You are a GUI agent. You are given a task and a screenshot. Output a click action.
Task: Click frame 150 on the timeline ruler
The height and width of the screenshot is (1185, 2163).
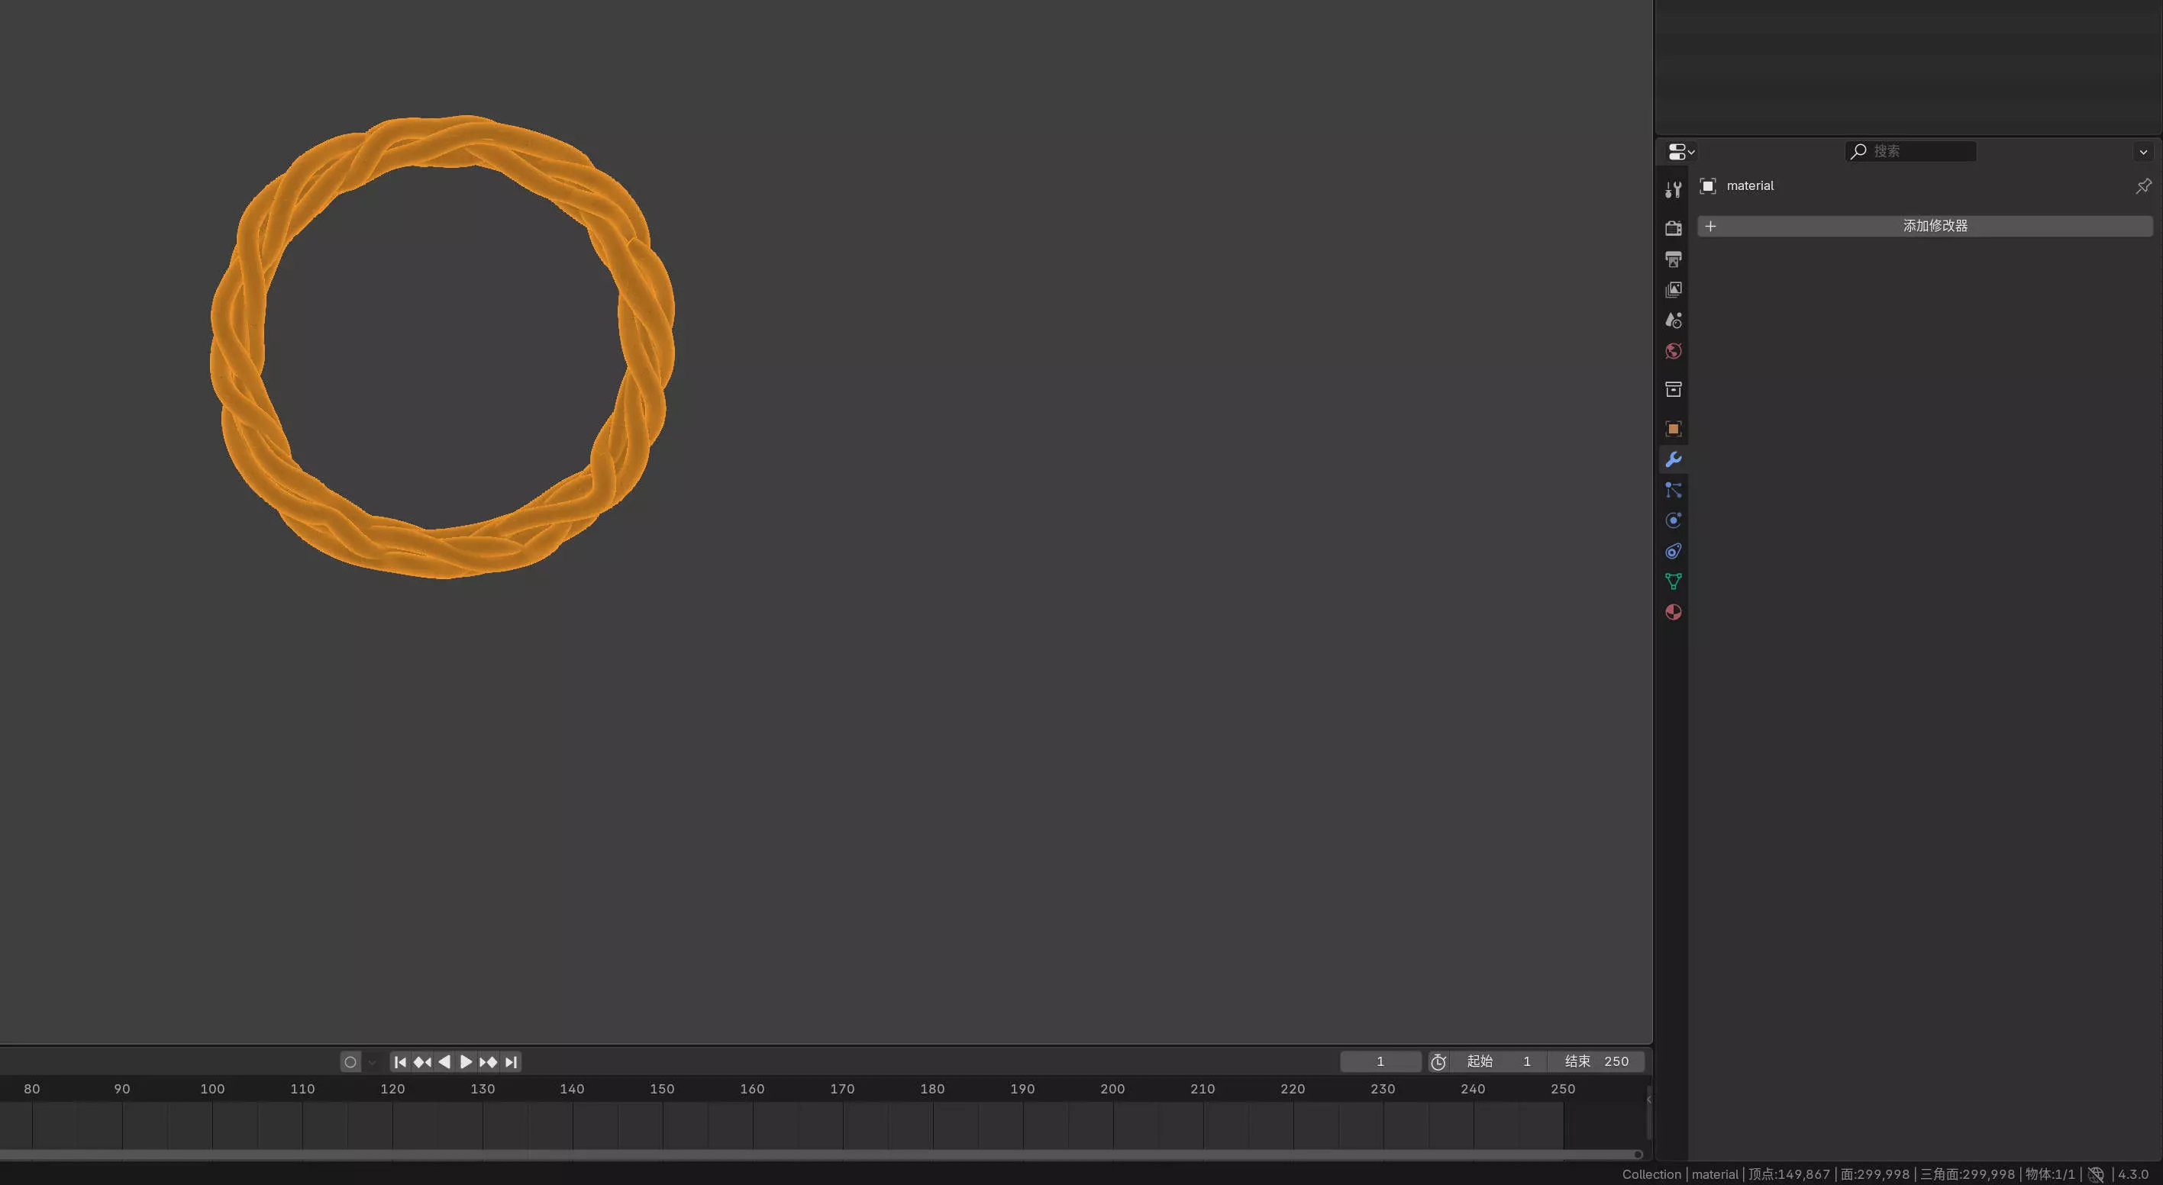662,1089
